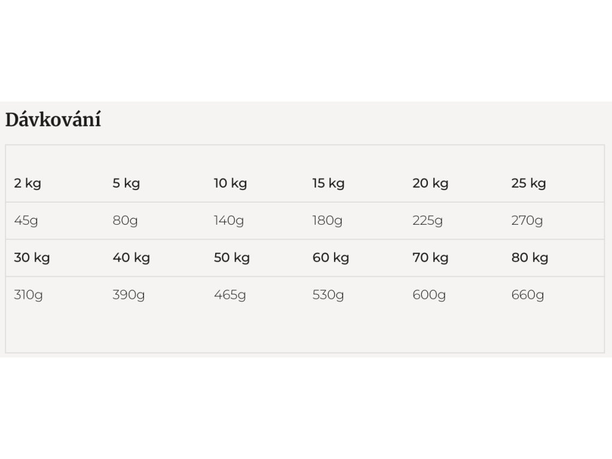Click the 45g dosage value
Viewport: 612px width, 459px height.
pyautogui.click(x=26, y=221)
